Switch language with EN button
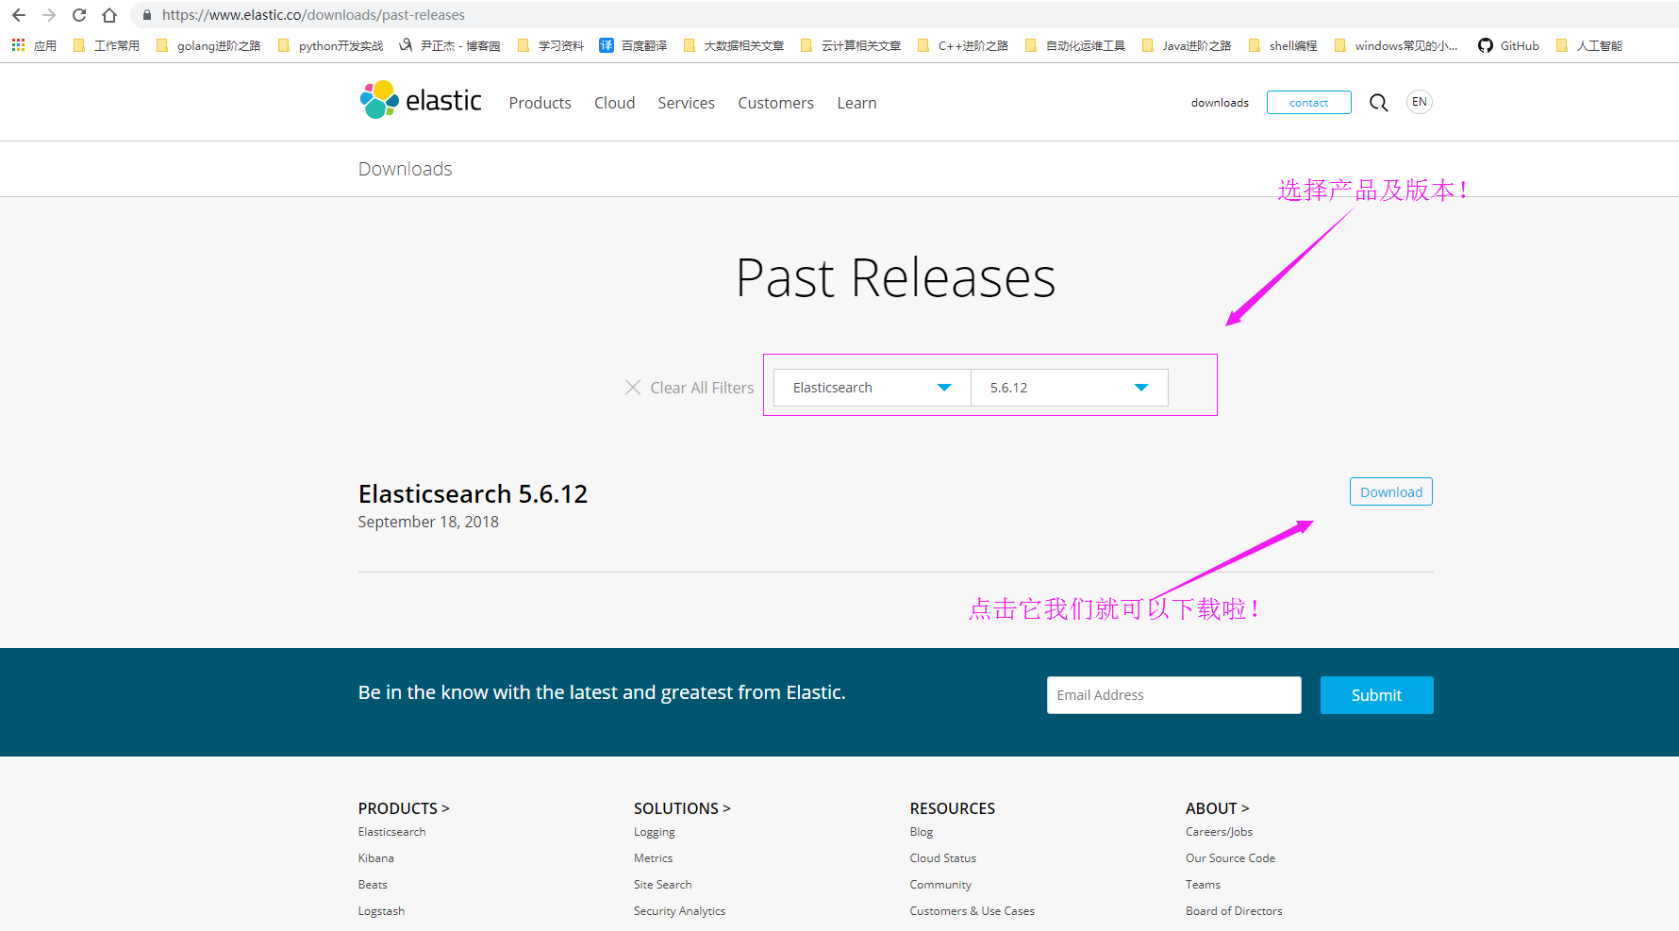Image resolution: width=1679 pixels, height=931 pixels. click(x=1420, y=102)
